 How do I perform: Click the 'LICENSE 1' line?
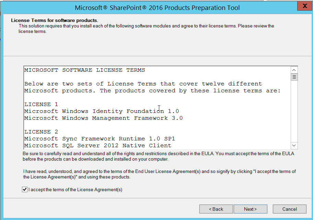click(41, 104)
